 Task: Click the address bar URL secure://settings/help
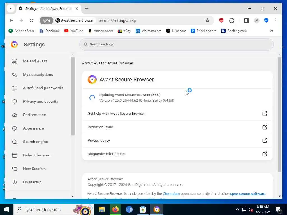pyautogui.click(x=117, y=20)
